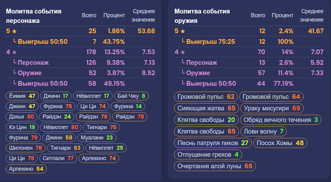The image size is (331, 182).
Task: Click the Ёимия 47 pull badge
Action: coord(22,96)
